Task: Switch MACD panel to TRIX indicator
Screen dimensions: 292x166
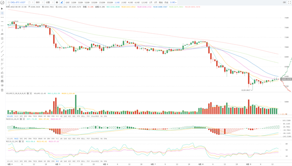Action: tap(35, 139)
